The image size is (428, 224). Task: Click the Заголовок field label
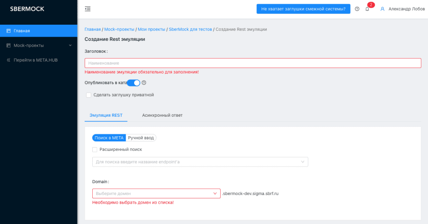(96, 51)
